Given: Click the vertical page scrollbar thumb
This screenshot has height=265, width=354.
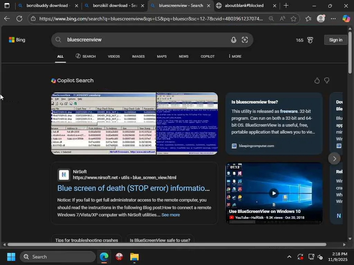Looking at the screenshot, I should (350, 52).
